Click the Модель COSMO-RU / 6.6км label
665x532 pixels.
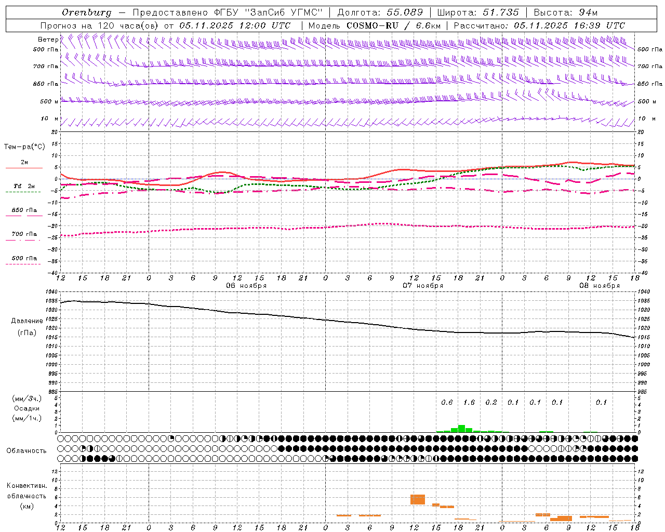(375, 25)
